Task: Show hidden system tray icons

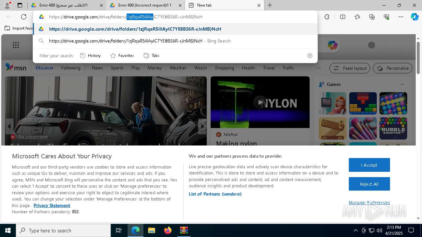Action: tap(355, 230)
